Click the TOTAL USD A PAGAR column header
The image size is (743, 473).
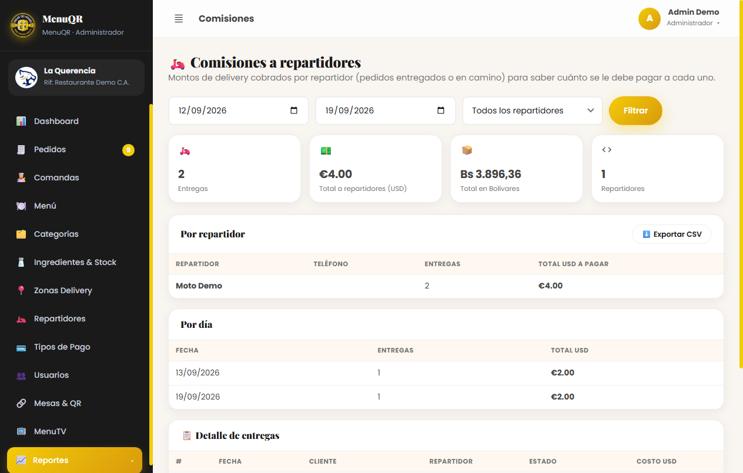573,264
